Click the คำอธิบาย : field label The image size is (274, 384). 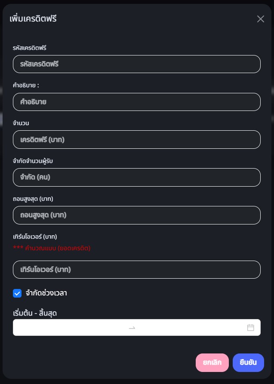(26, 86)
